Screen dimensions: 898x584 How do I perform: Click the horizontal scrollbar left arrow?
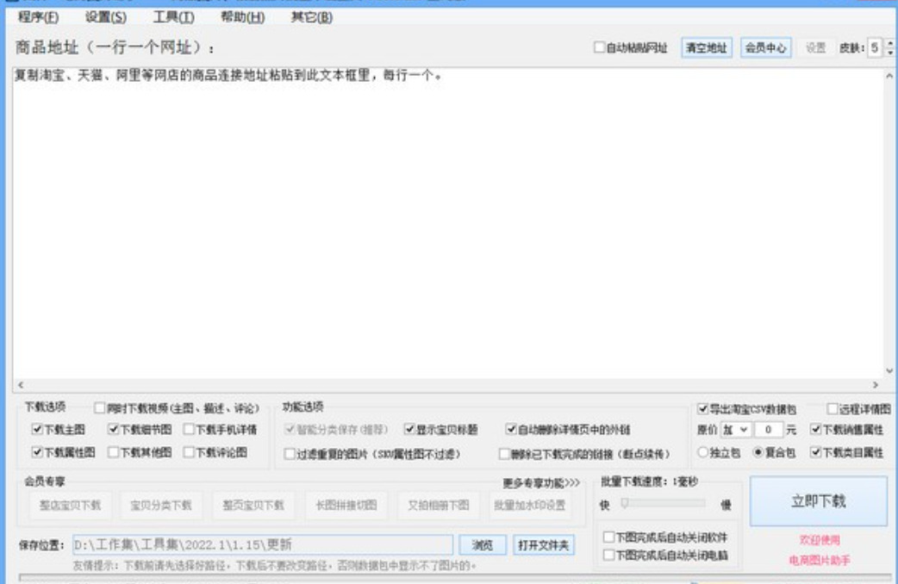point(21,385)
